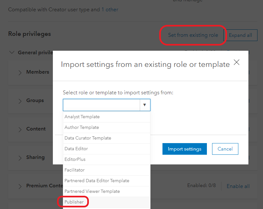Open the role selection dropdown arrow
This screenshot has width=263, height=209.
point(145,105)
